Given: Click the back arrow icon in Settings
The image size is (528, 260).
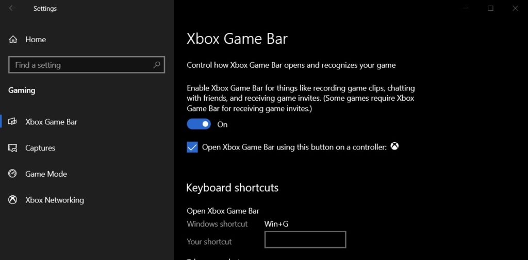Looking at the screenshot, I should click(12, 8).
